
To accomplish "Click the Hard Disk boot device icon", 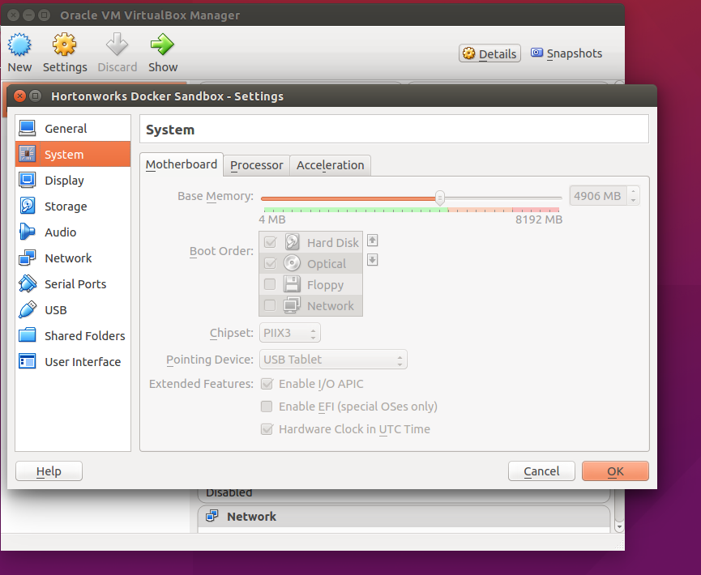I will [x=292, y=241].
